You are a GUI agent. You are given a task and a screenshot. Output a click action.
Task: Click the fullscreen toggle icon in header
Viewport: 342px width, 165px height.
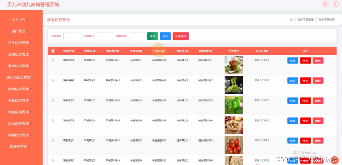[x=325, y=4]
